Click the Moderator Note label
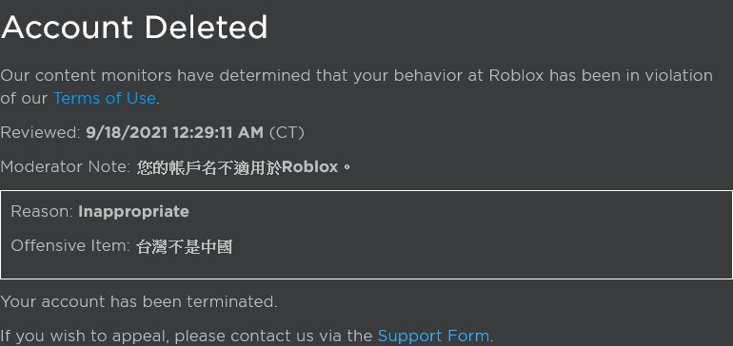 click(x=66, y=166)
